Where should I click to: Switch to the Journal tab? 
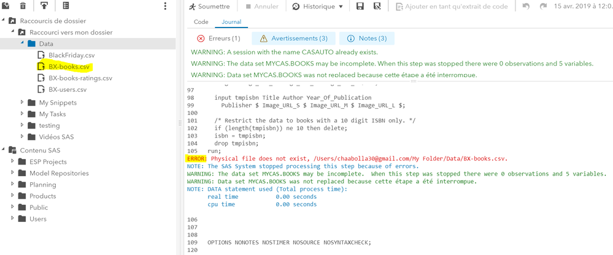click(x=231, y=22)
